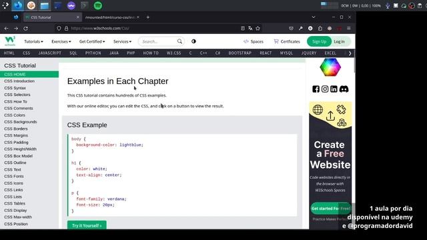
Task: Go back with the browser back arrow
Action: [6, 28]
